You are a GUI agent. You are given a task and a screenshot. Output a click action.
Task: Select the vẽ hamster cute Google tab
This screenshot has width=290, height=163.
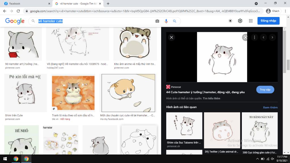pyautogui.click(x=78, y=3)
